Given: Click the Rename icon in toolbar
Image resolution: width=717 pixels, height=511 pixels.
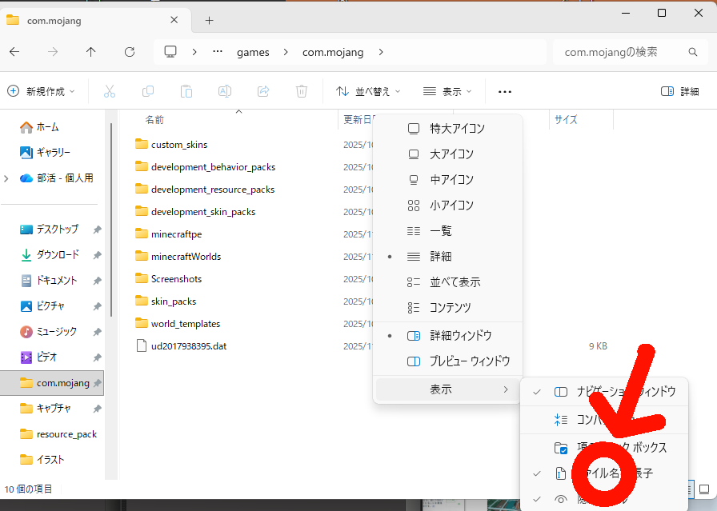Looking at the screenshot, I should 225,92.
